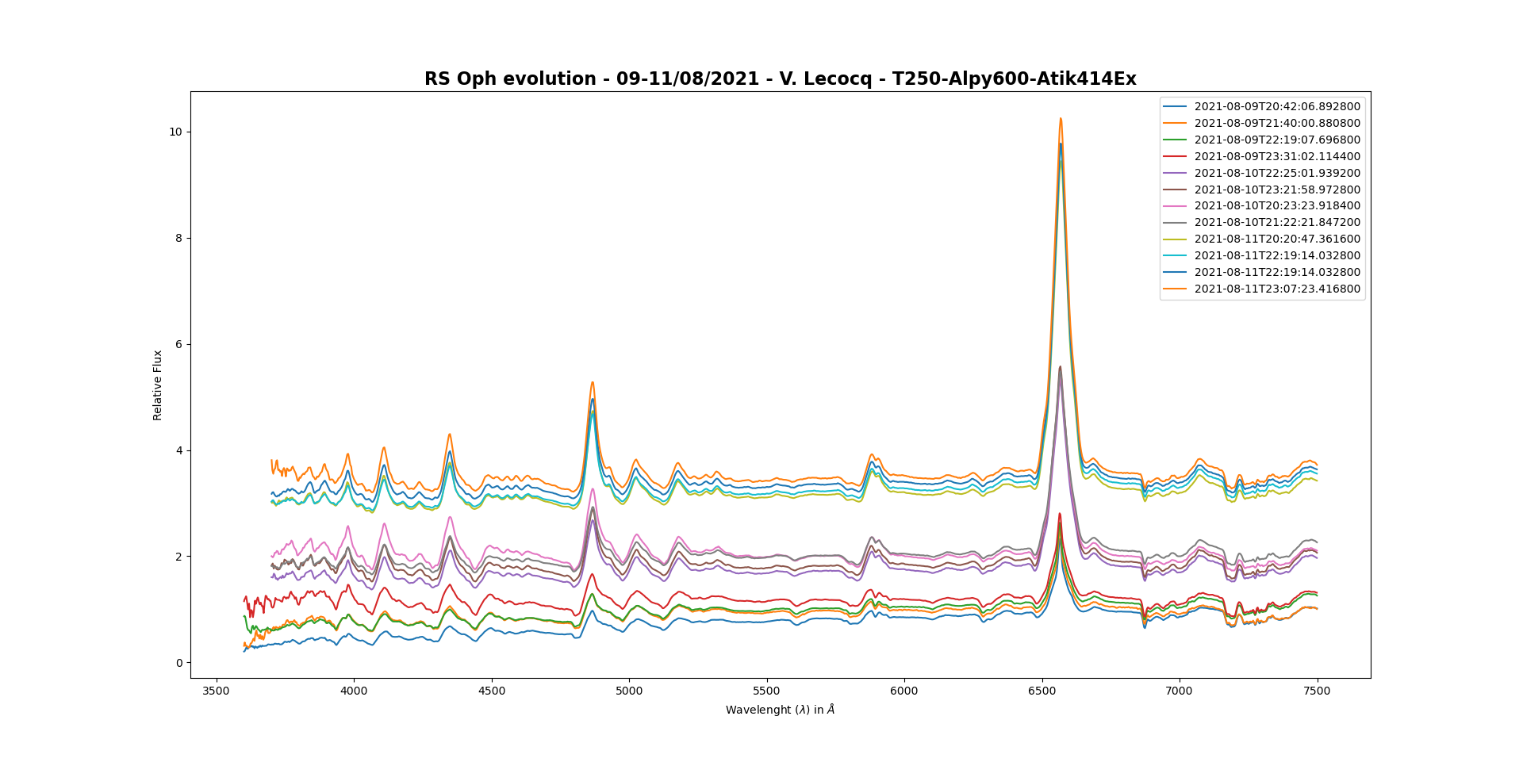
Task: Select legend entry 2021-08-09T21:40:00.880800
Action: point(1276,124)
